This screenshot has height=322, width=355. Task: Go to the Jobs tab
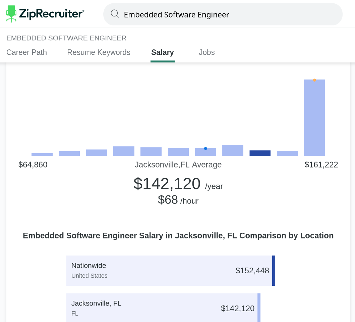coord(206,52)
